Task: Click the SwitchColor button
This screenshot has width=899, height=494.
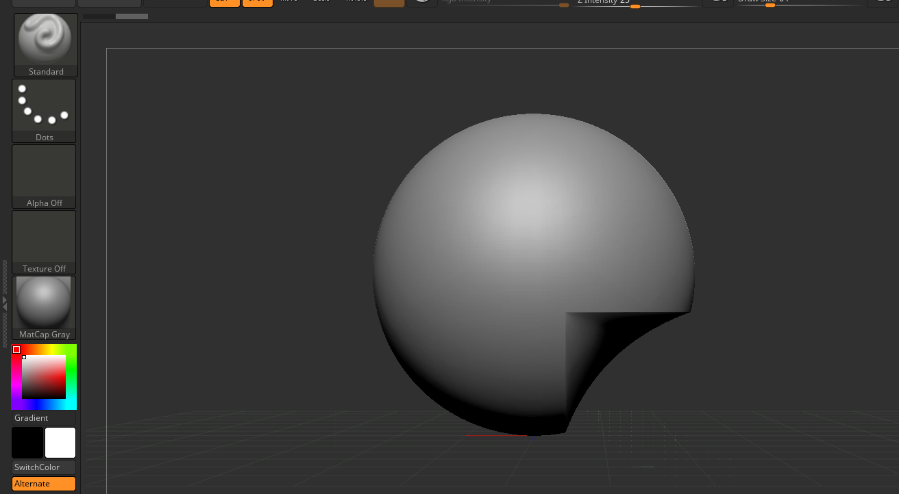Action: point(44,467)
